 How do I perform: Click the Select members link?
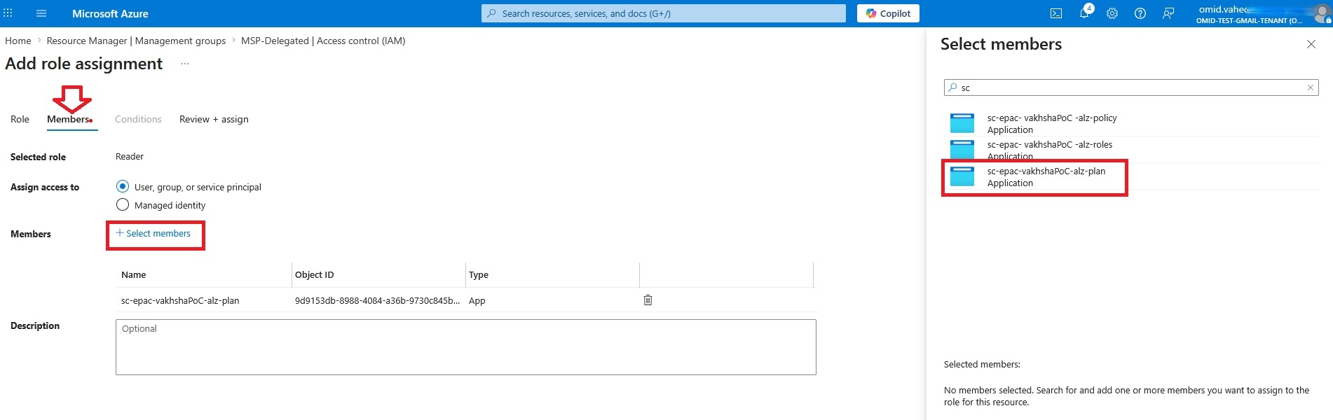tap(153, 233)
